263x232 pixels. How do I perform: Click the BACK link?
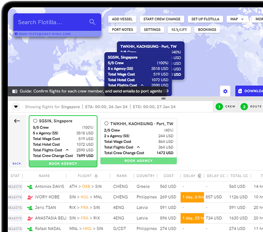tap(17, 163)
